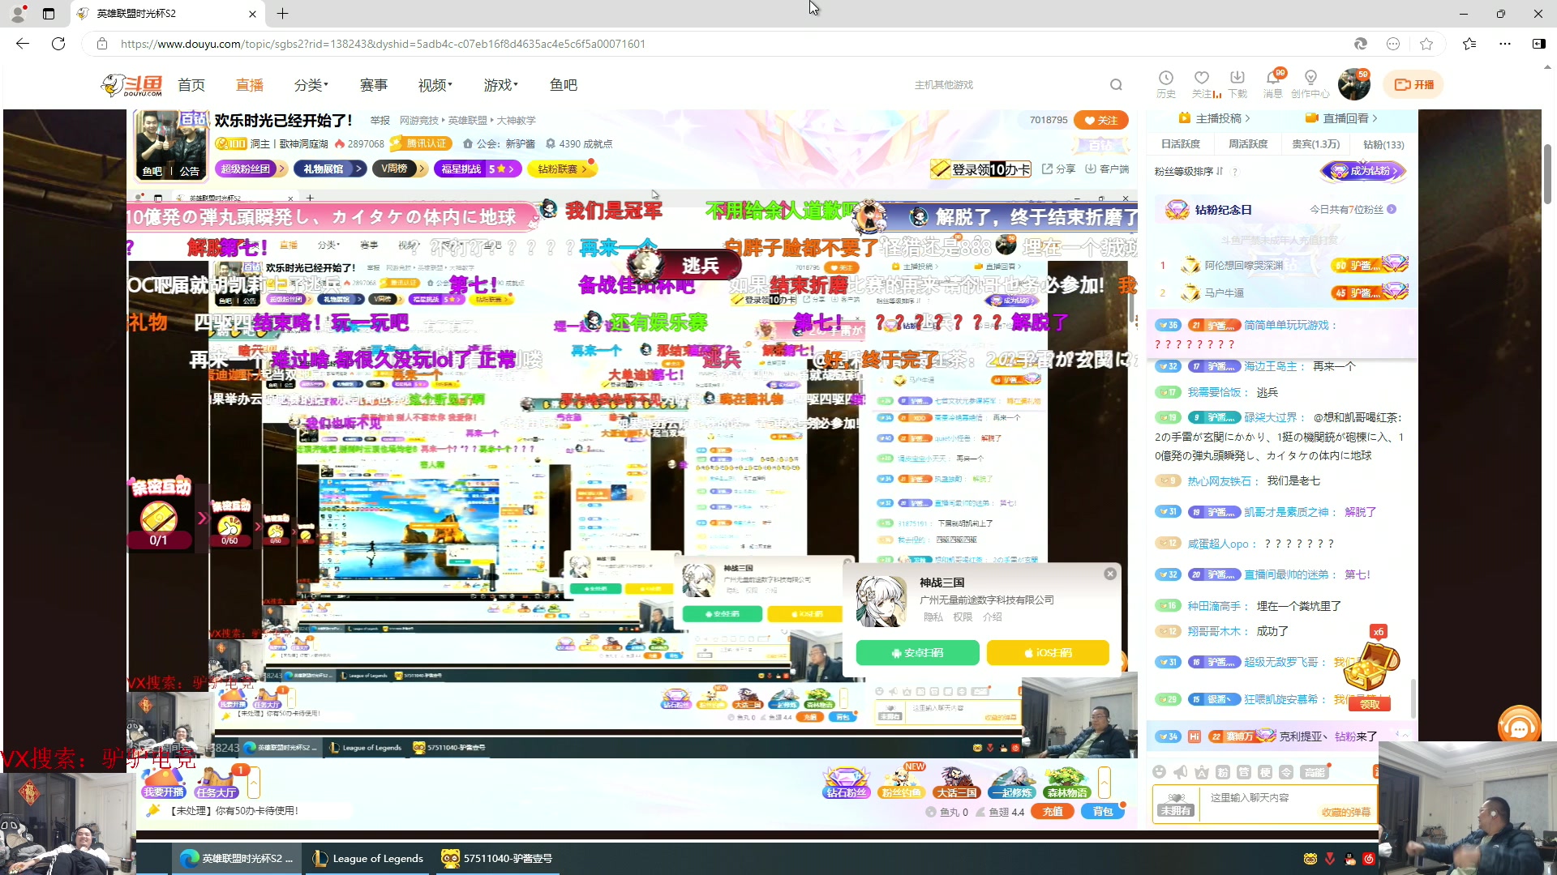Image resolution: width=1557 pixels, height=875 pixels.
Task: Click the yellow iOS扫码 button
Action: pos(1048,652)
